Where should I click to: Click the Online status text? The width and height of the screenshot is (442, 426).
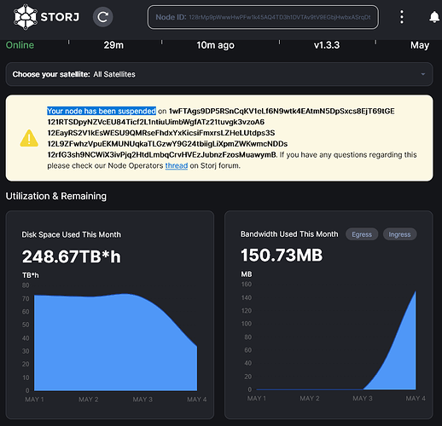20,45
